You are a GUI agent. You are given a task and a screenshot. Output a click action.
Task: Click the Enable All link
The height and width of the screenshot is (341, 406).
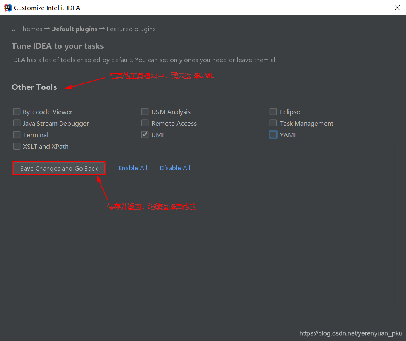[x=133, y=168]
